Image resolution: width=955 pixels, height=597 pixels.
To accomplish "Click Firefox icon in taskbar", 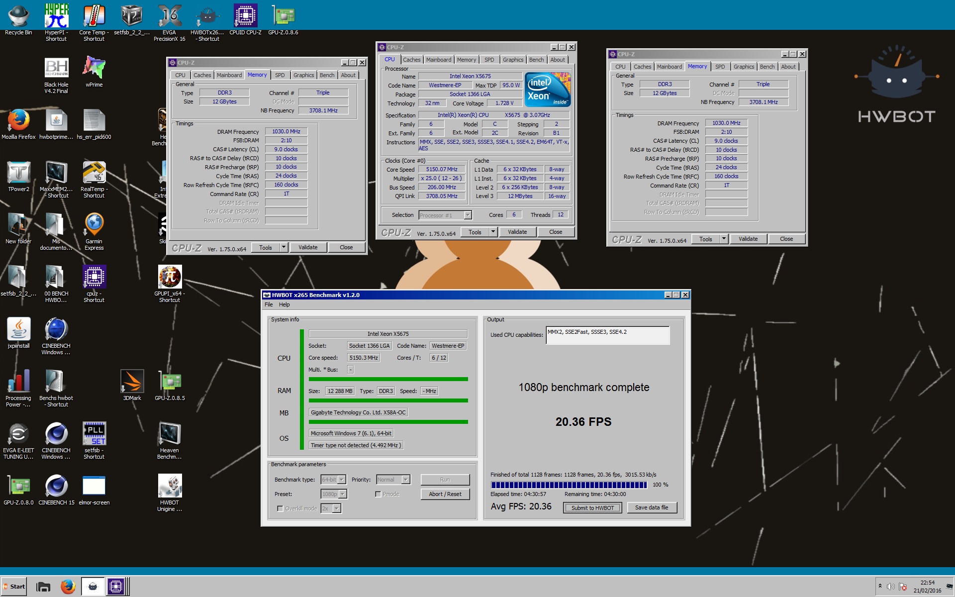I will coord(68,587).
